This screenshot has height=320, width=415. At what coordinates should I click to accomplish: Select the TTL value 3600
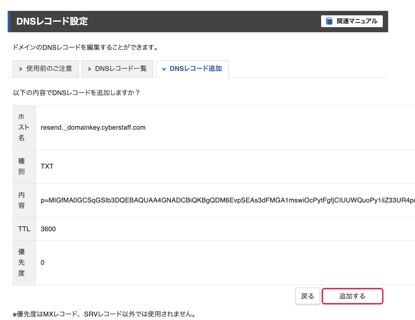coord(48,229)
